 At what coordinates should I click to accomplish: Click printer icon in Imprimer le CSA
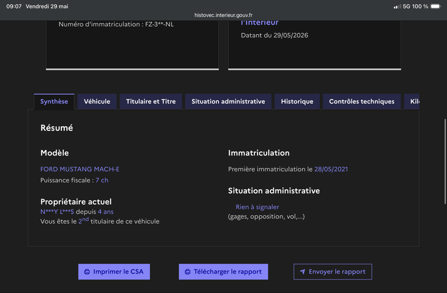pos(87,272)
